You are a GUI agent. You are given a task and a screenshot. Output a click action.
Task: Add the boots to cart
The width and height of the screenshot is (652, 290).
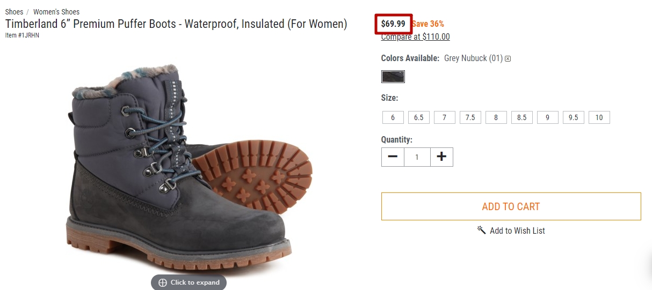click(511, 206)
